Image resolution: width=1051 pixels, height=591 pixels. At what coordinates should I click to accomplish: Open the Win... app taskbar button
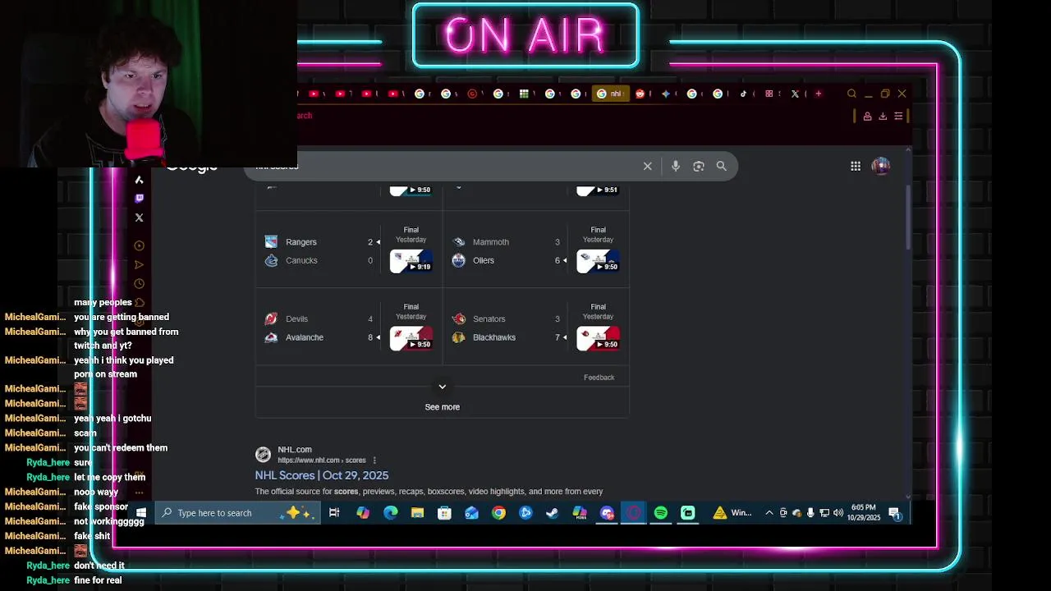[732, 513]
